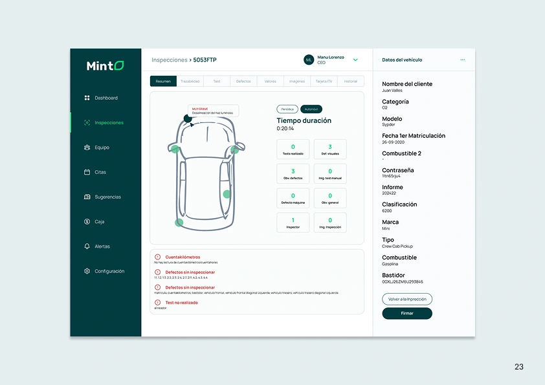Image resolution: width=545 pixels, height=385 pixels.
Task: Click Volver a la inspección button
Action: pyautogui.click(x=407, y=299)
